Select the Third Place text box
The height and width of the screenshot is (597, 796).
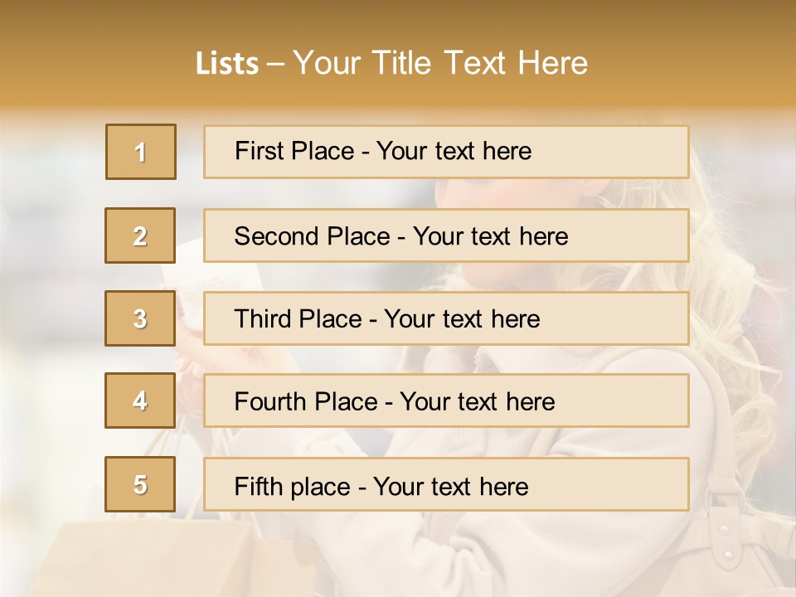446,318
